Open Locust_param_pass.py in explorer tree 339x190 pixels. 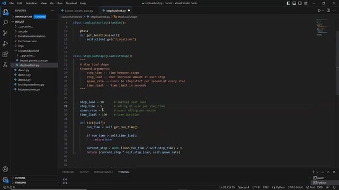(x=34, y=61)
